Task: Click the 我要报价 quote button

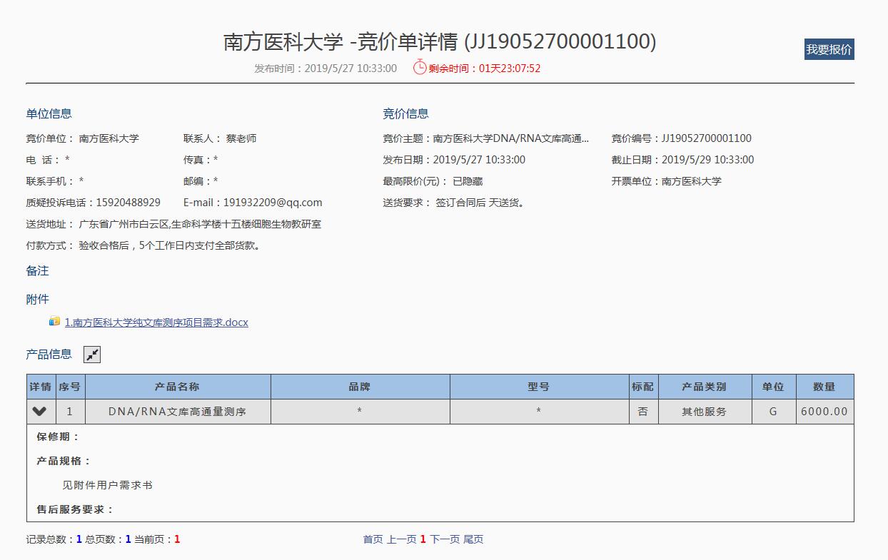Action: 829,49
